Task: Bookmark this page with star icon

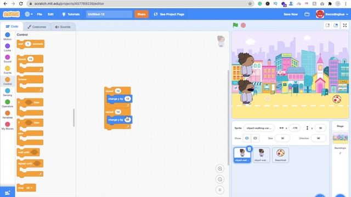Action: click(250, 4)
